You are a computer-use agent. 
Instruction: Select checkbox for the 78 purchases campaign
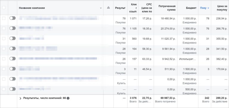pyautogui.click(x=4, y=18)
